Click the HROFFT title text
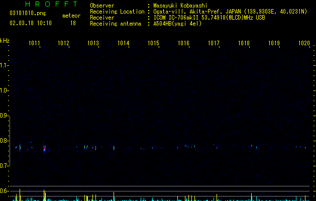 51,4
